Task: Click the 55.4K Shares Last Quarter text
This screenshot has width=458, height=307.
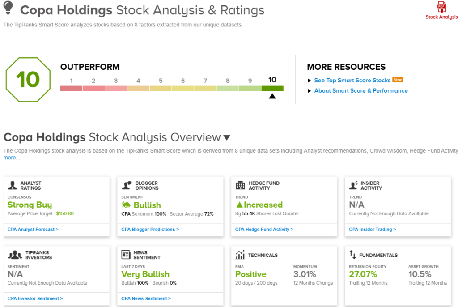Action: pos(271,213)
